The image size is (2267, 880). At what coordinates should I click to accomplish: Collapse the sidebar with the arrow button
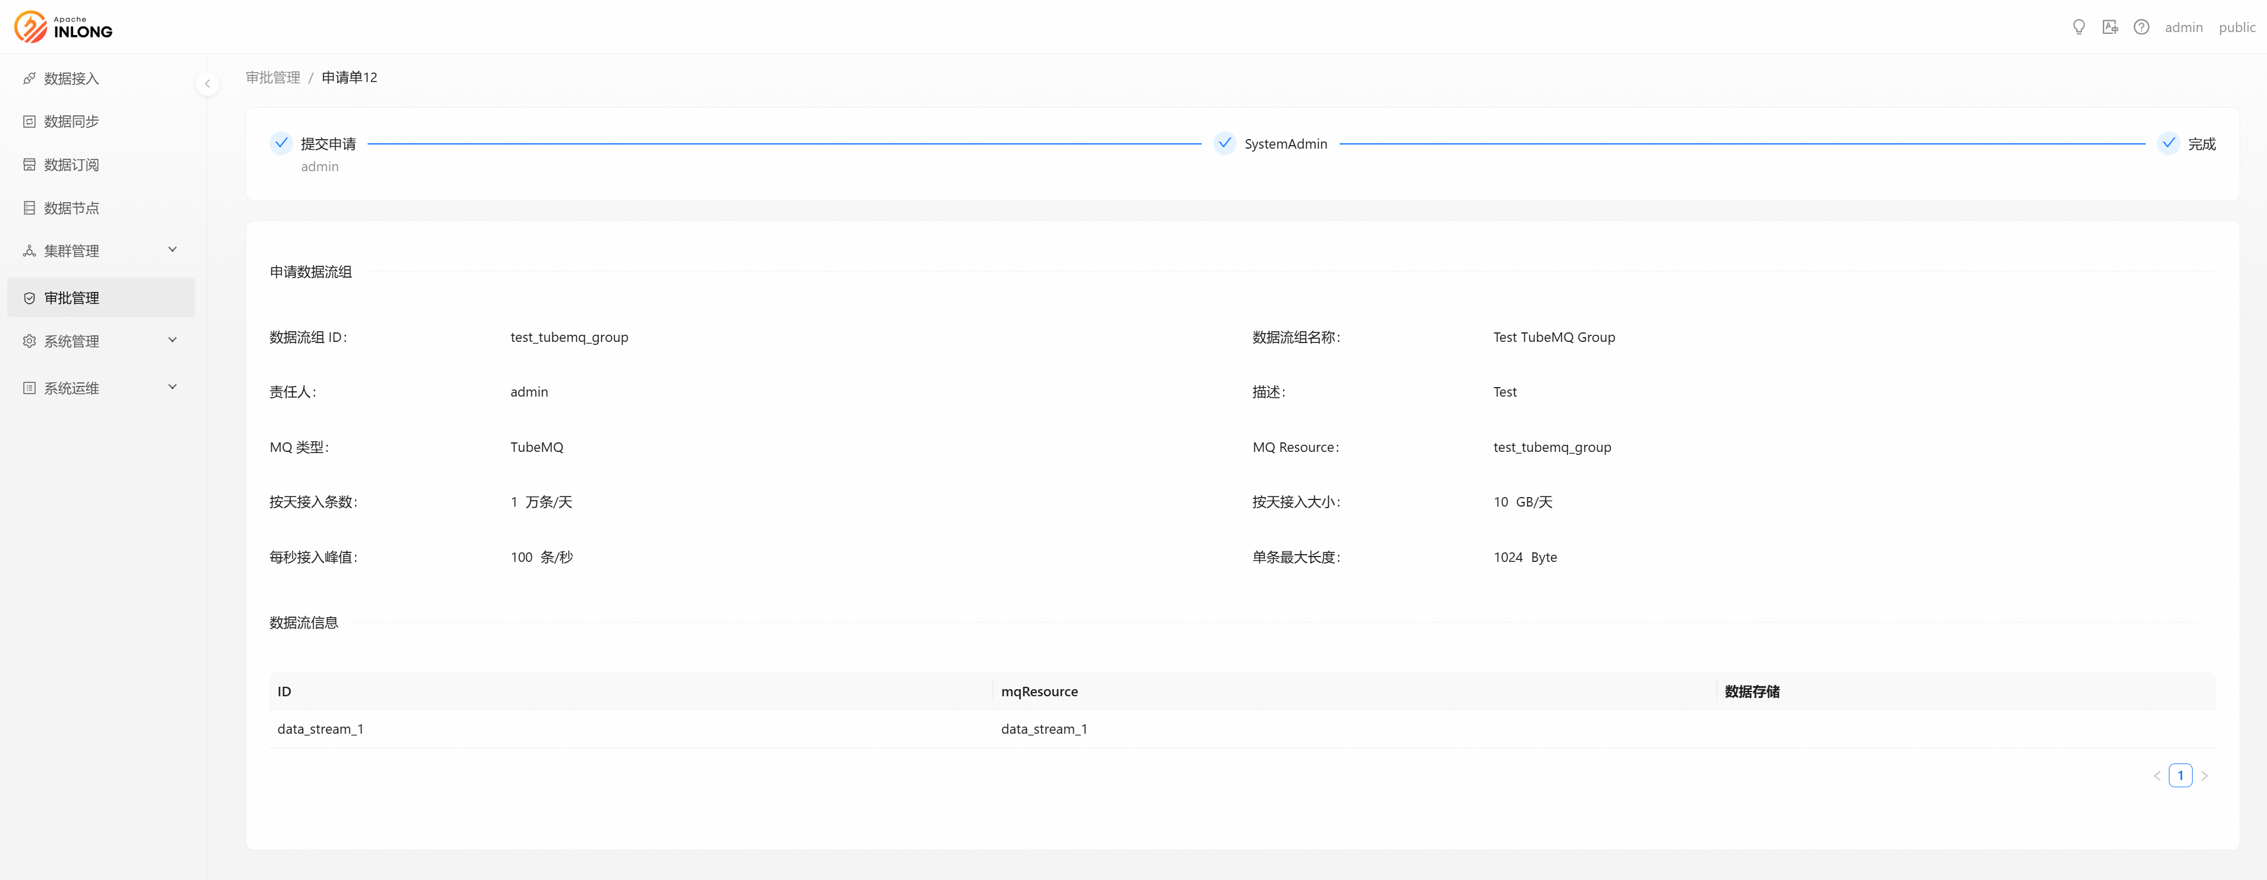coord(208,84)
